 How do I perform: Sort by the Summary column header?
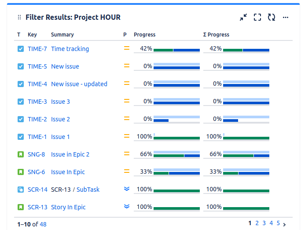click(62, 35)
